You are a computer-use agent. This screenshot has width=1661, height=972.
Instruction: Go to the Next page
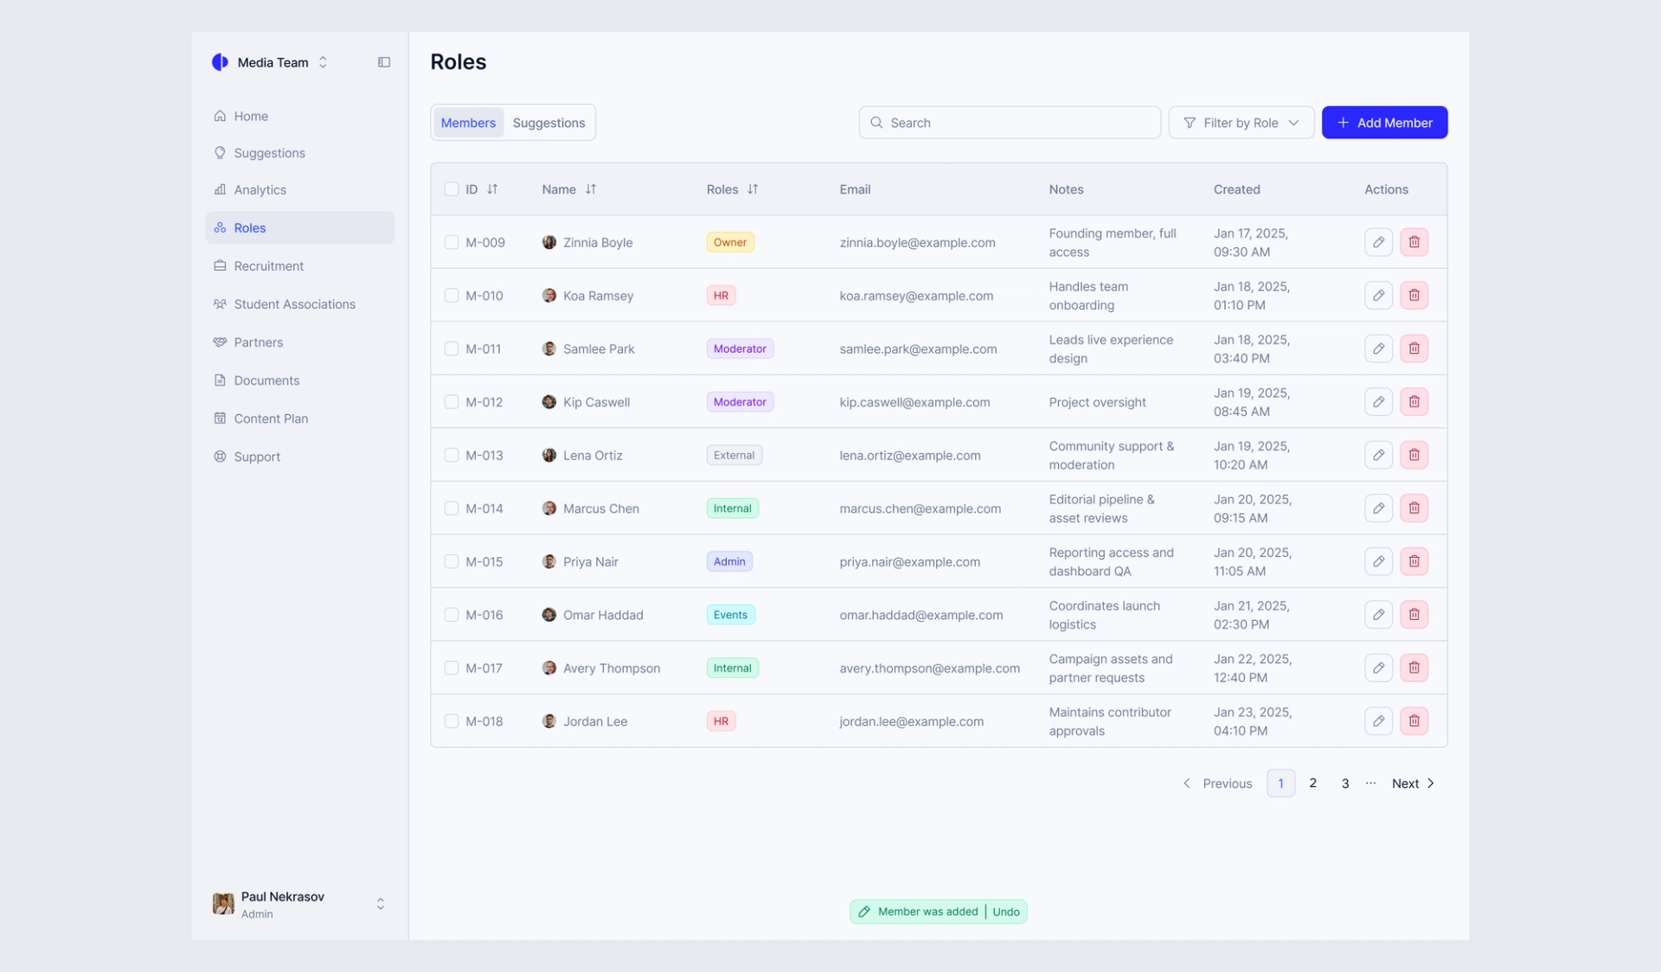[x=1413, y=783]
